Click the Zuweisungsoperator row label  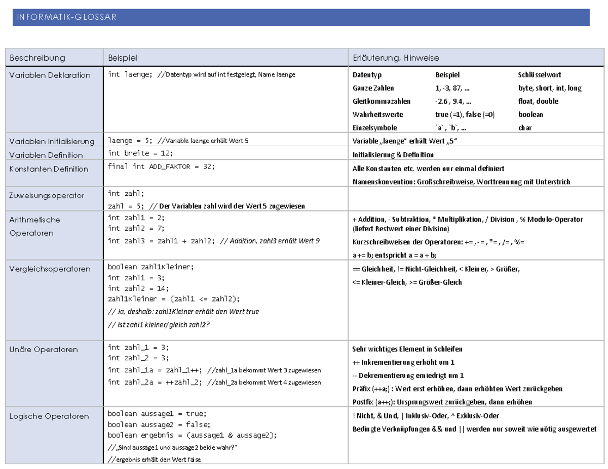pyautogui.click(x=48, y=195)
